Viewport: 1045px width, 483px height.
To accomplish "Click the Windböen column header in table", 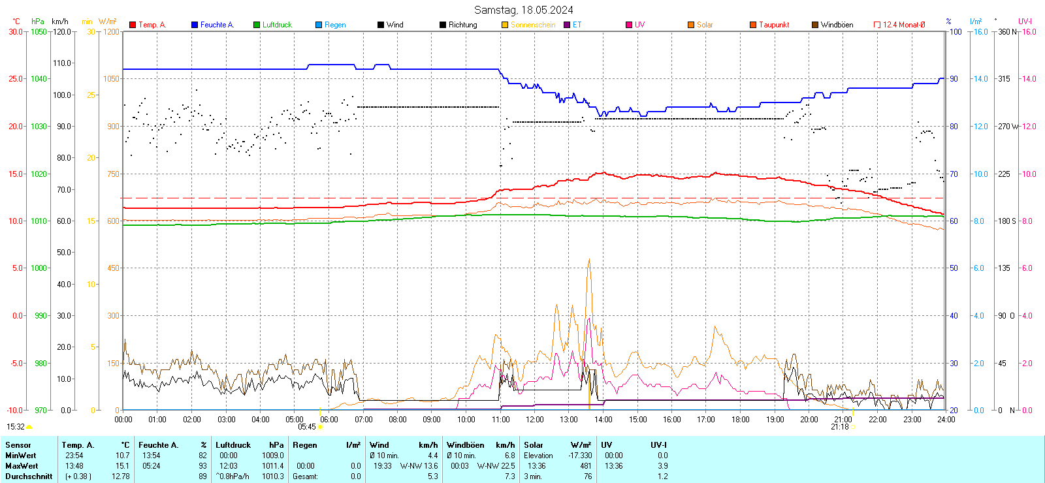I will pos(466,445).
